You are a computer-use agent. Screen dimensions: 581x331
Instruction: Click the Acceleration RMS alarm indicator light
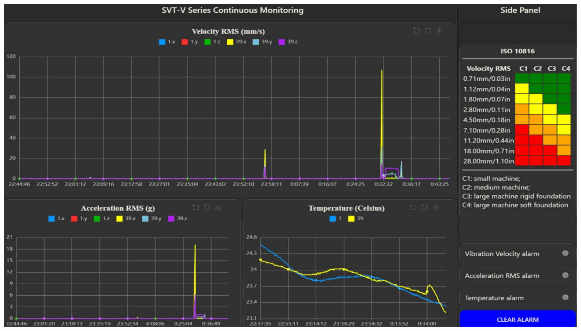pyautogui.click(x=566, y=275)
